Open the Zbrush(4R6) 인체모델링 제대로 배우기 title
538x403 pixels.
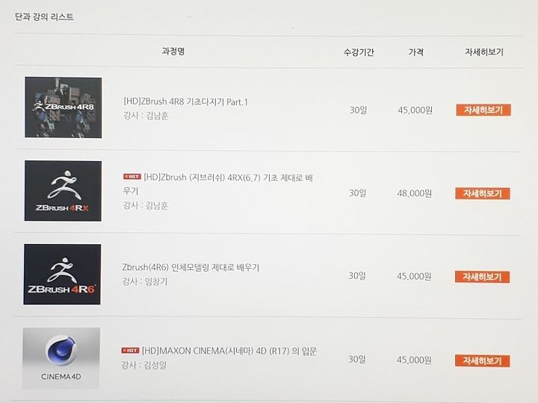[x=191, y=267]
